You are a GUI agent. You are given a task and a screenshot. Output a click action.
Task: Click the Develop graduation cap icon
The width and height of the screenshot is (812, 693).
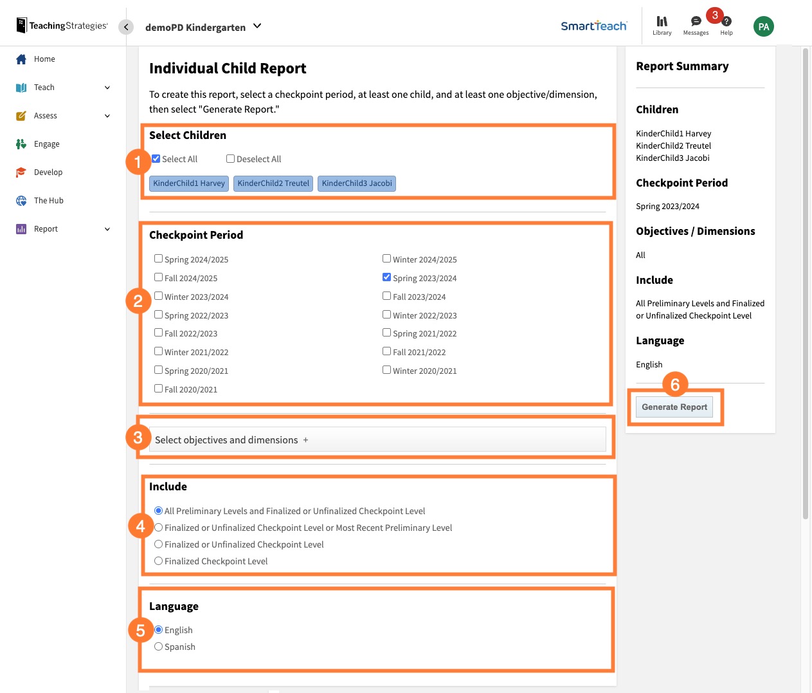point(21,172)
